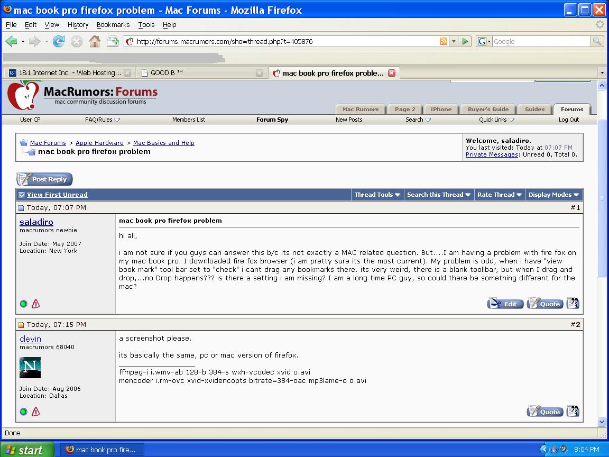
Task: Select the Page 2 site tab
Action: coord(405,109)
